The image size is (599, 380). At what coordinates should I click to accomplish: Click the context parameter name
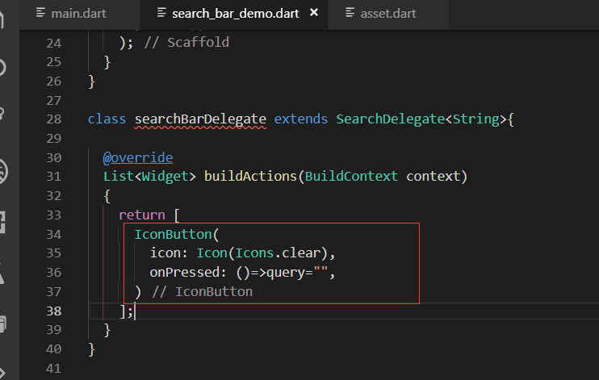click(x=433, y=177)
